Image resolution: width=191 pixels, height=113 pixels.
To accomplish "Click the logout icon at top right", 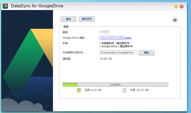I will [175, 20].
